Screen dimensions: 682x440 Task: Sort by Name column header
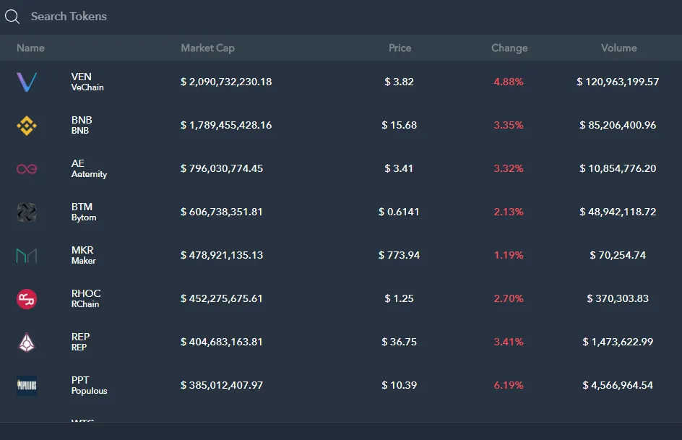coord(30,48)
